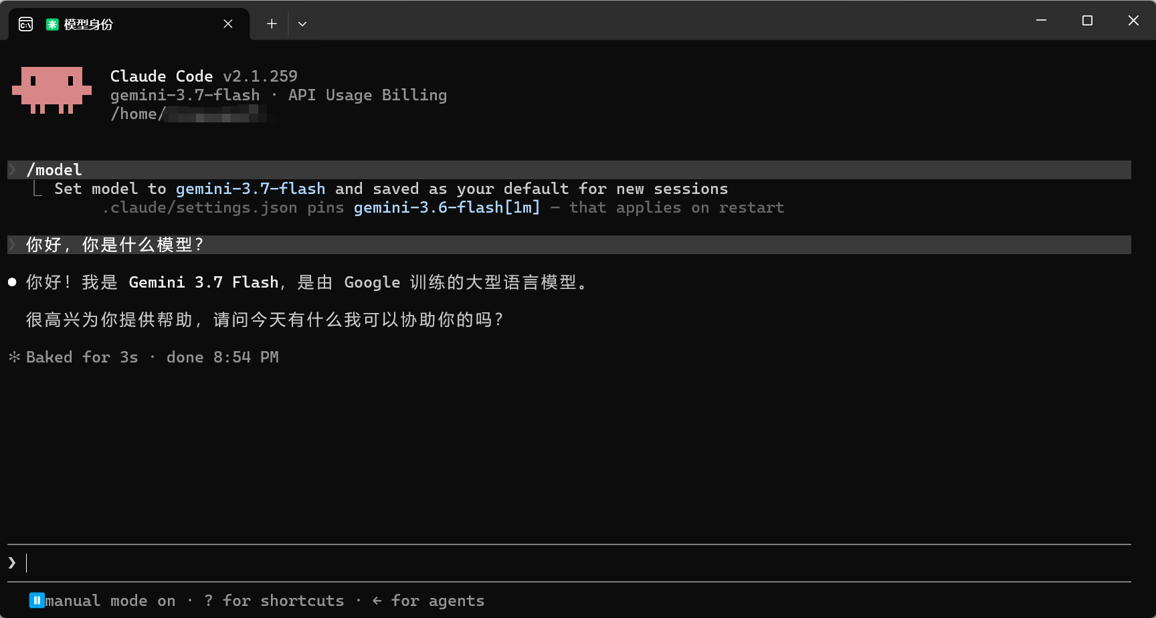This screenshot has width=1156, height=618.
Task: Click the green asterisk tab status icon
Action: pyautogui.click(x=52, y=24)
